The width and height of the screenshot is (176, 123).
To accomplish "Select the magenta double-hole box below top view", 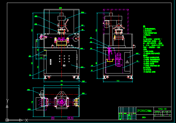I will pos(71,118).
